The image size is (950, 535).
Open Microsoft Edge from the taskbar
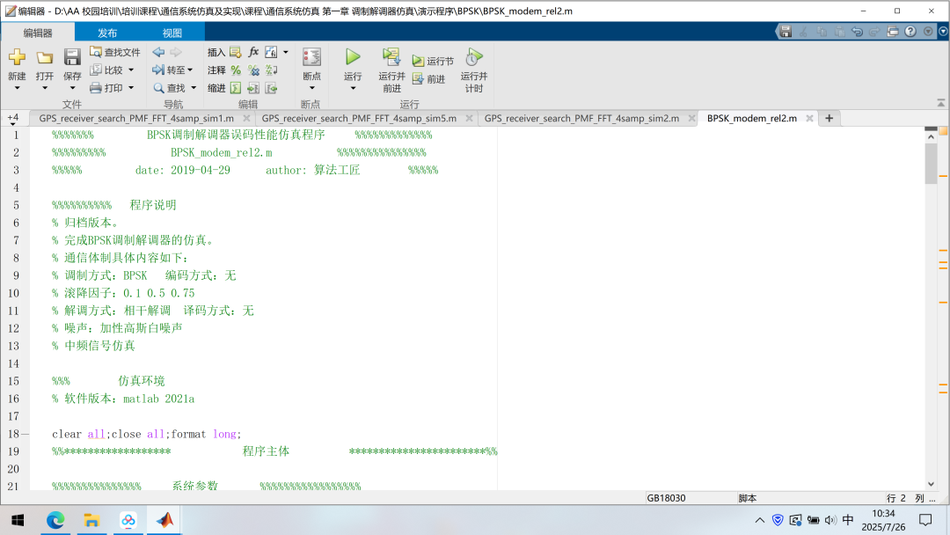[55, 520]
